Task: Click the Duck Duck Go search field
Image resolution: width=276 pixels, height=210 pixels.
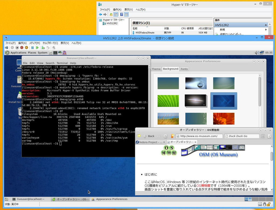Action: click(x=241, y=136)
